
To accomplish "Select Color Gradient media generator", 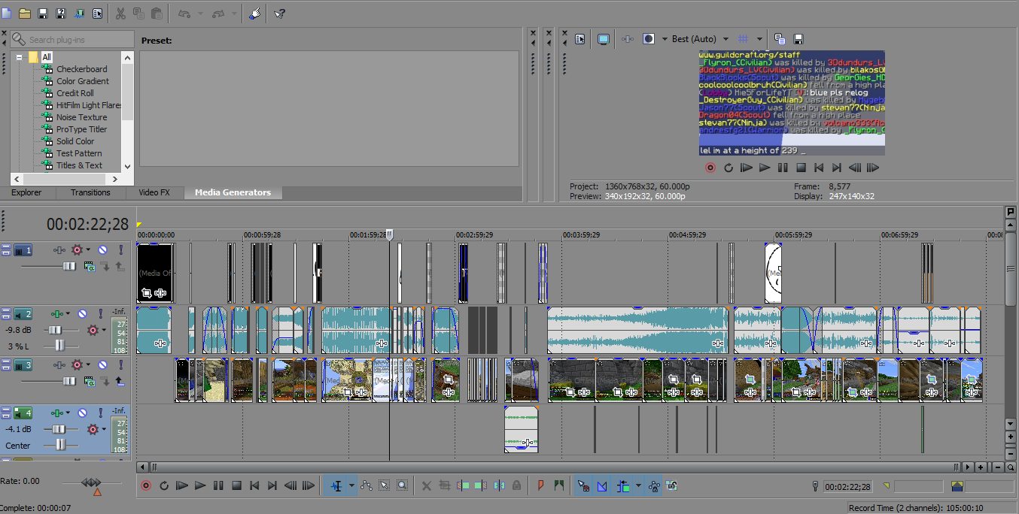I will point(83,81).
